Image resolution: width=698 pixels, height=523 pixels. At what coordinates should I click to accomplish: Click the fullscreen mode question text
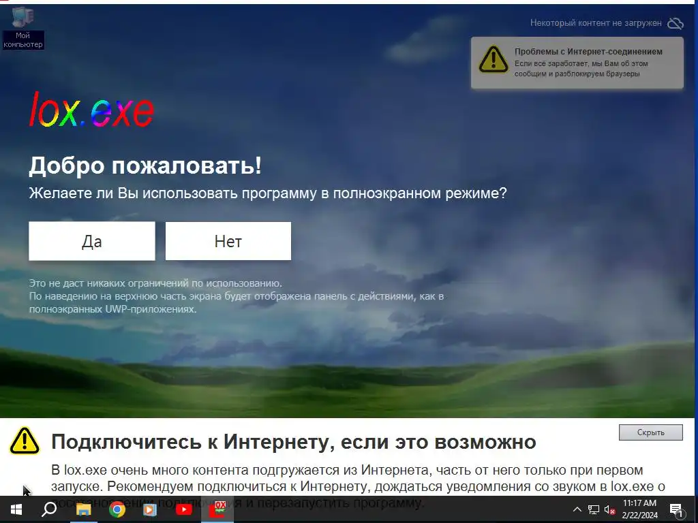pyautogui.click(x=267, y=193)
